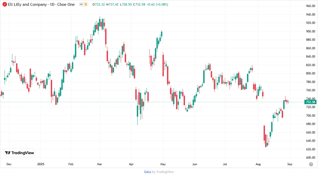Click the May label on time axis
The image size is (318, 176).
(163, 164)
